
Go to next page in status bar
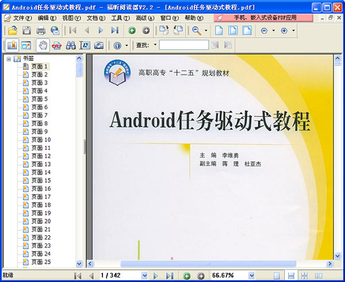[156, 276]
